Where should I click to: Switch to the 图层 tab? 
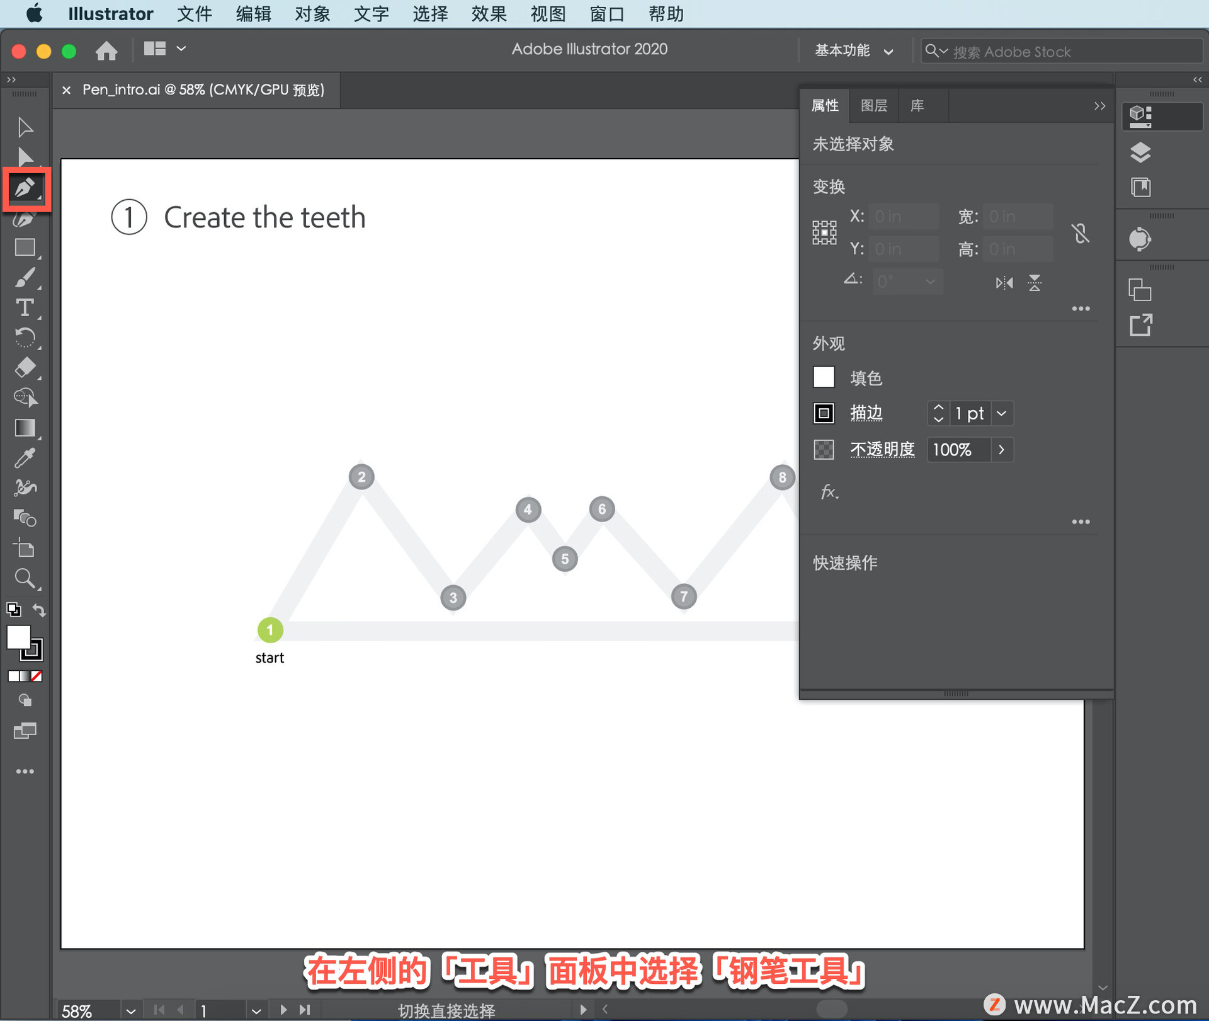coord(873,105)
